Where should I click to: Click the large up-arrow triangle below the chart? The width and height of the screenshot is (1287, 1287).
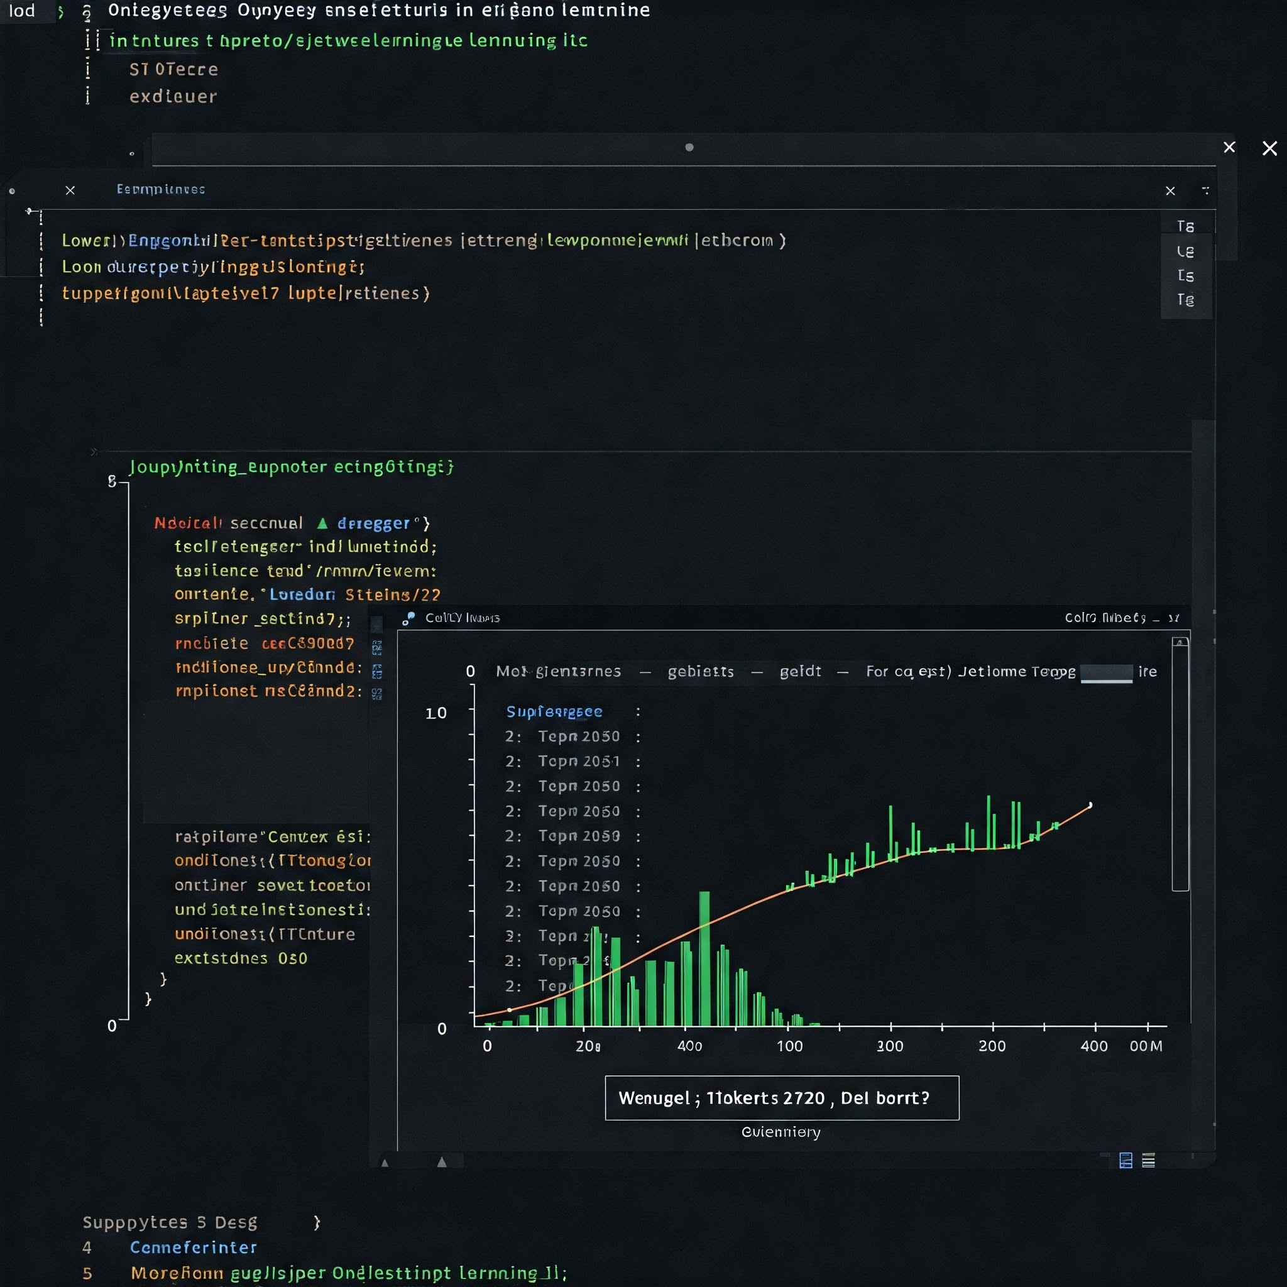pos(442,1162)
